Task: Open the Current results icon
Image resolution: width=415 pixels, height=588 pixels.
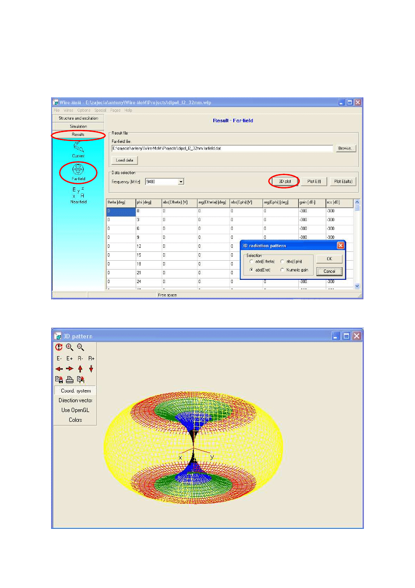Action: tap(78, 149)
